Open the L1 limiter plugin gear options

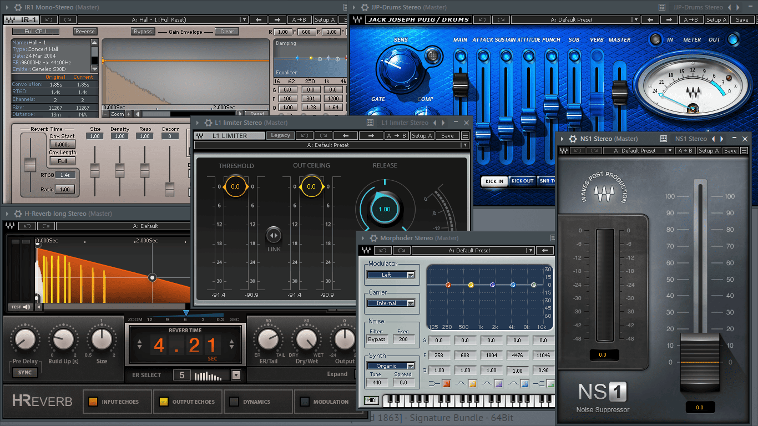(x=208, y=123)
